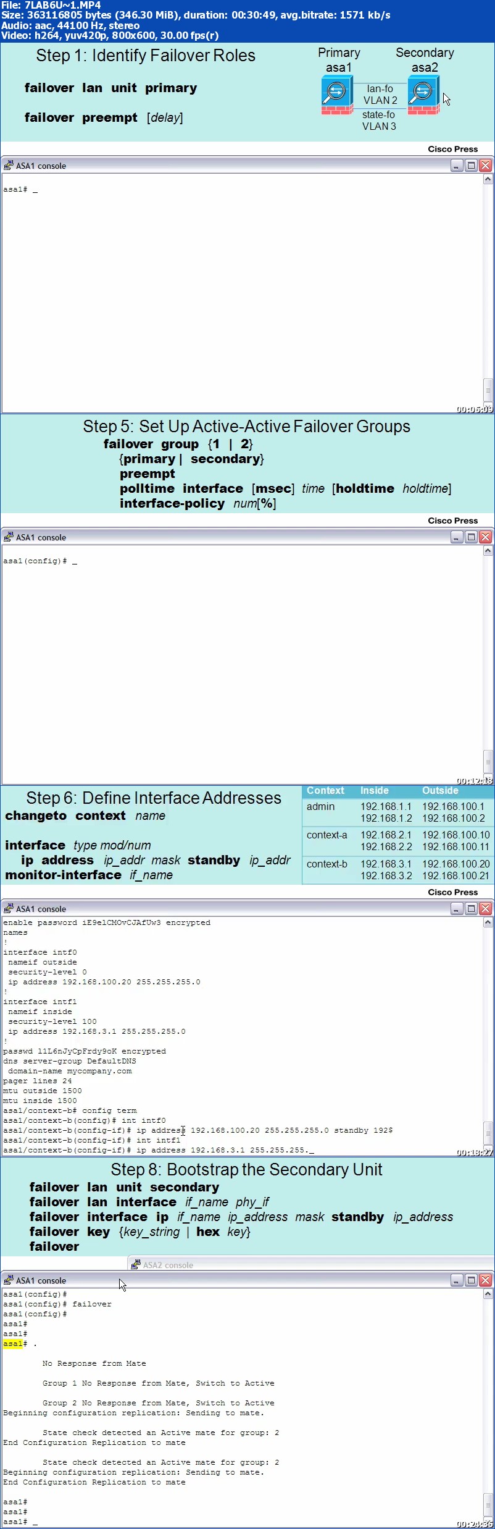495x1529 pixels.
Task: Minimize the ASA1 console in the Step 1 frame
Action: [x=457, y=166]
